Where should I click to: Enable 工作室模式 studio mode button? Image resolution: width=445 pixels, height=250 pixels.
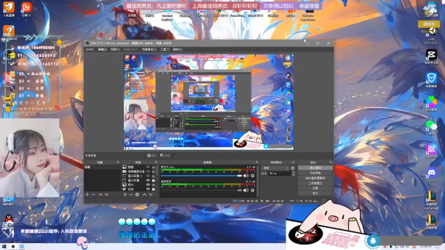315,183
